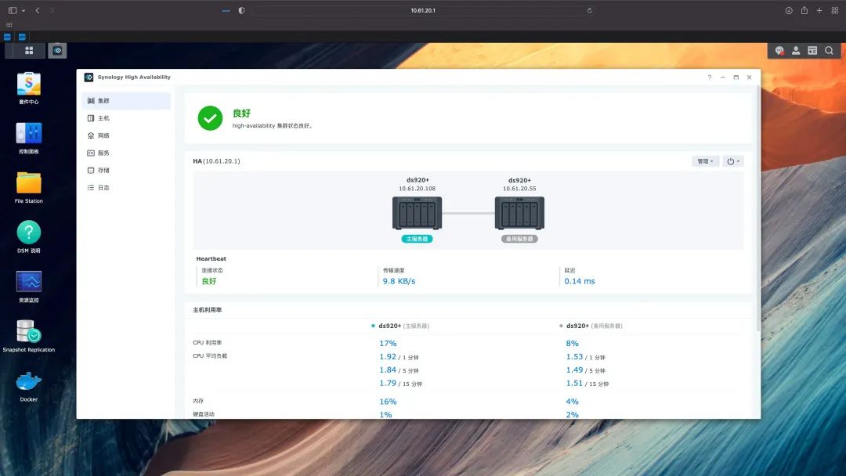The width and height of the screenshot is (846, 476).
Task: Reload the 10.61.20.1 page
Action: click(590, 10)
